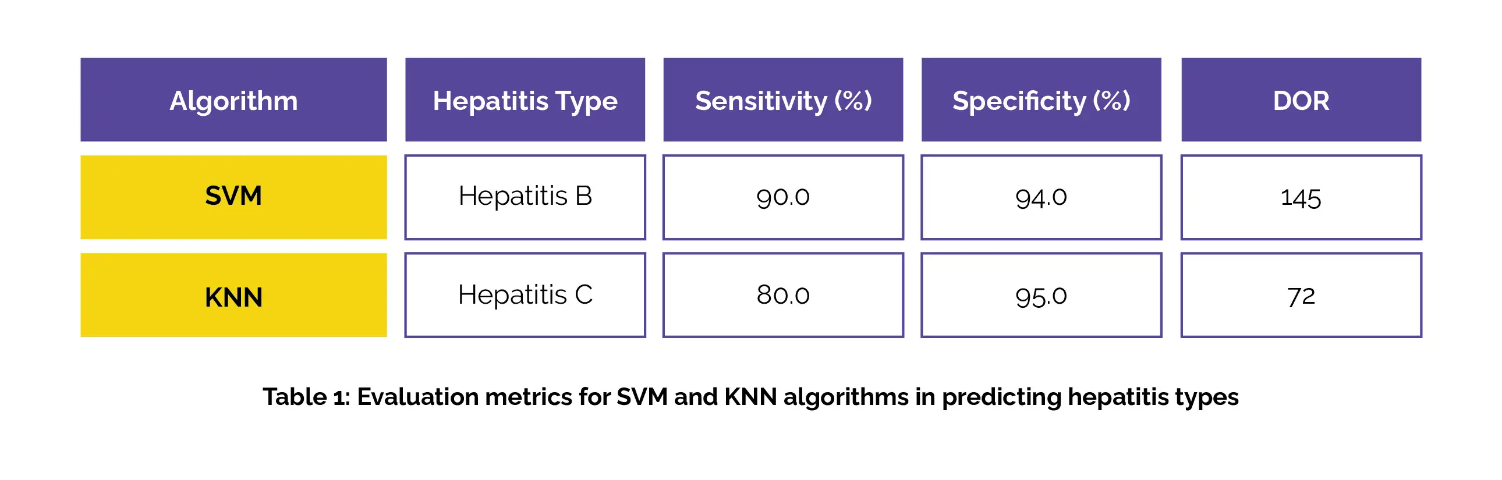Image resolution: width=1502 pixels, height=480 pixels.
Task: Select the Specificity (%) column header
Action: [1041, 100]
